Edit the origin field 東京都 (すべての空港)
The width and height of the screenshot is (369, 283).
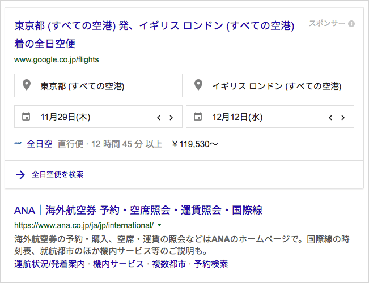(x=99, y=85)
